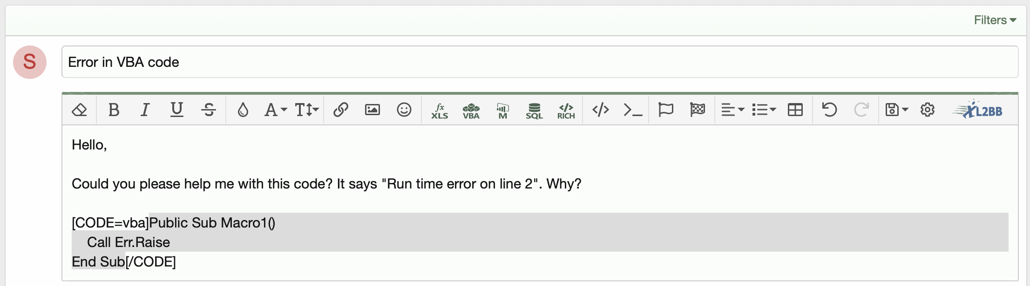Toggle bold formatting

pyautogui.click(x=114, y=110)
